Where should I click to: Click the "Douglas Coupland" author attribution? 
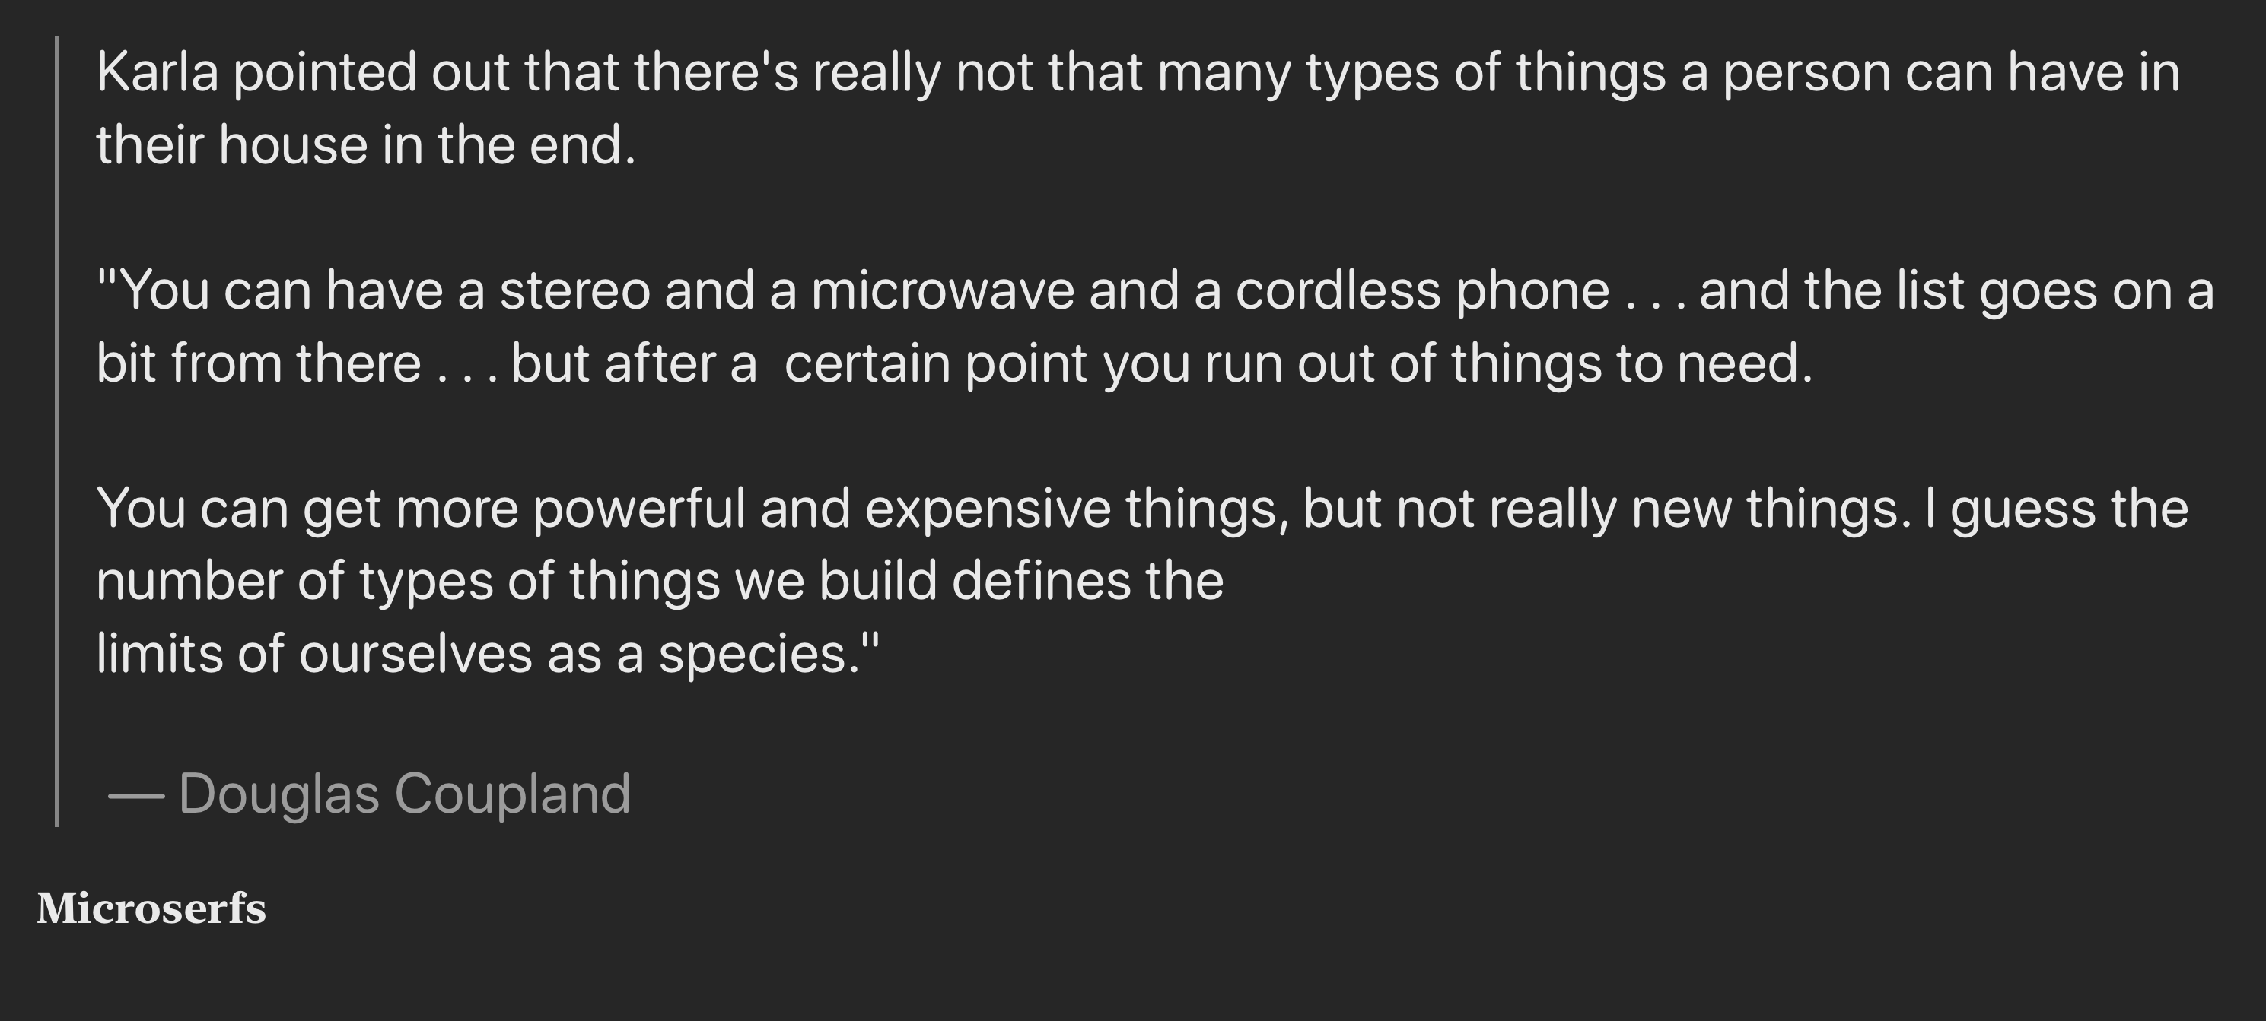tap(404, 794)
